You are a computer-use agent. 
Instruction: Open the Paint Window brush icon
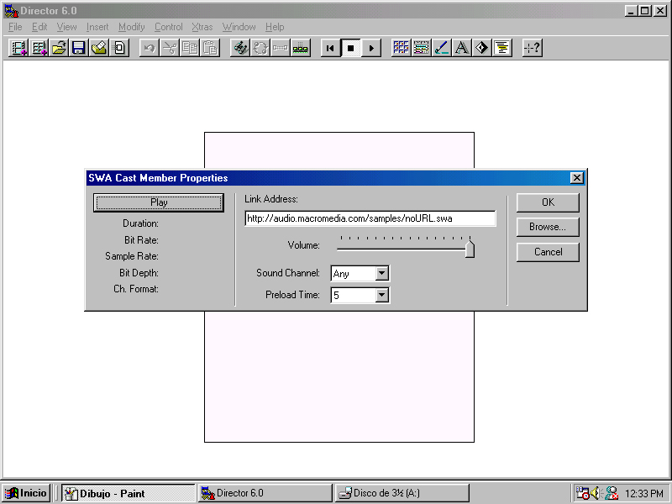442,48
